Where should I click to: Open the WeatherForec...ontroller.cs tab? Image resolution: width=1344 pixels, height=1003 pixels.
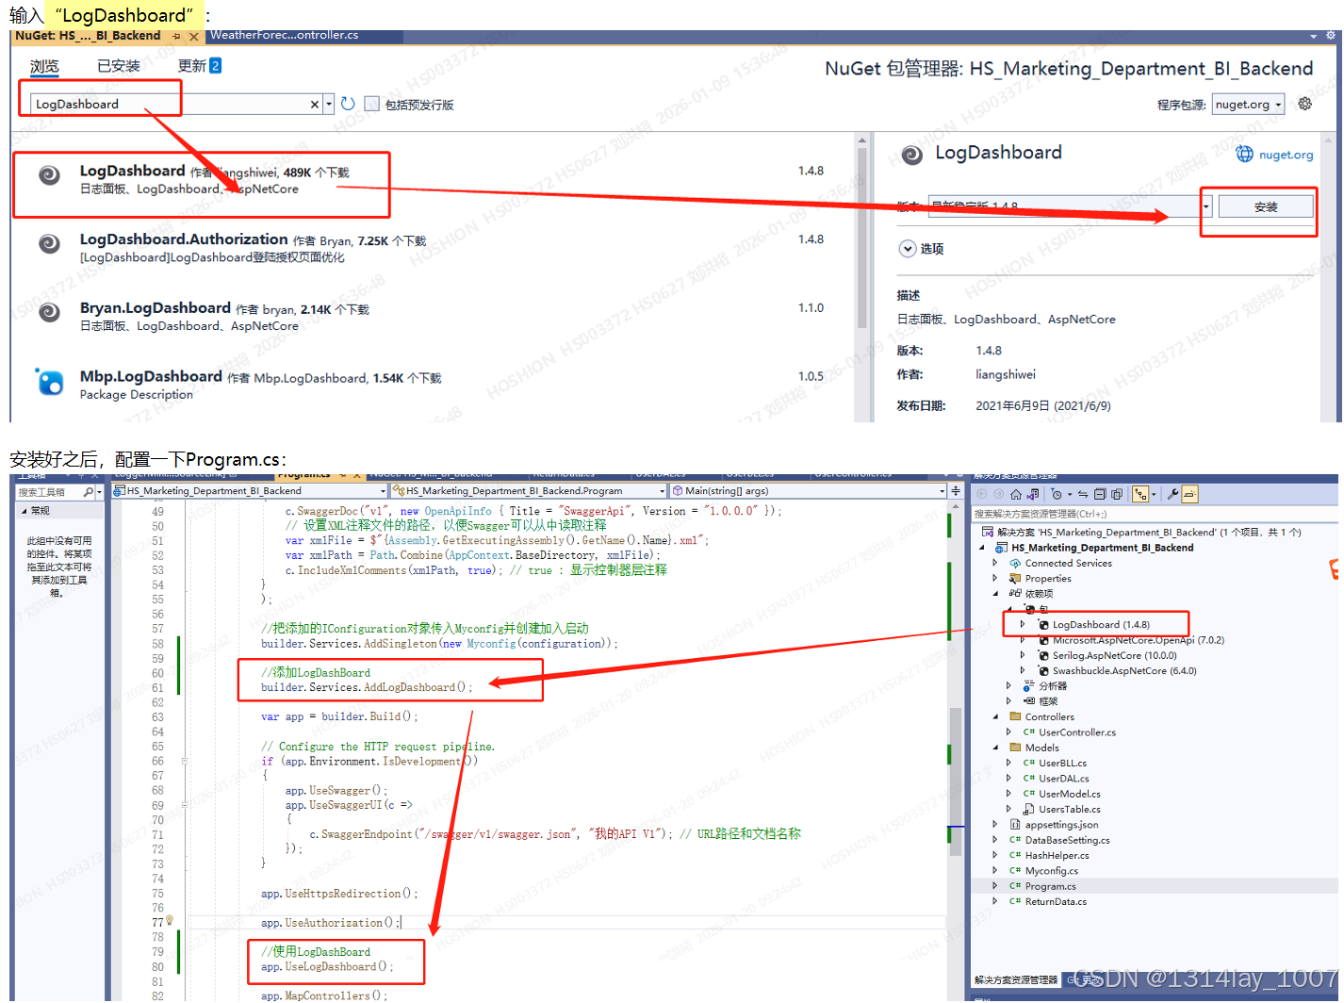(284, 36)
